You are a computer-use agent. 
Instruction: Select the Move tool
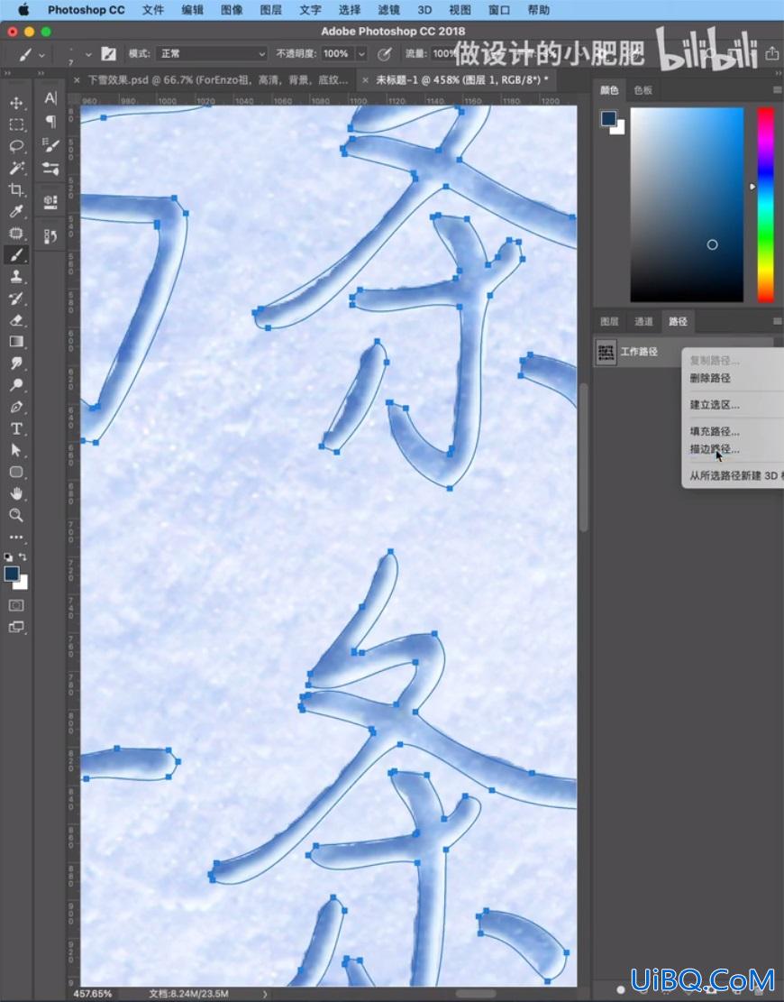point(16,102)
